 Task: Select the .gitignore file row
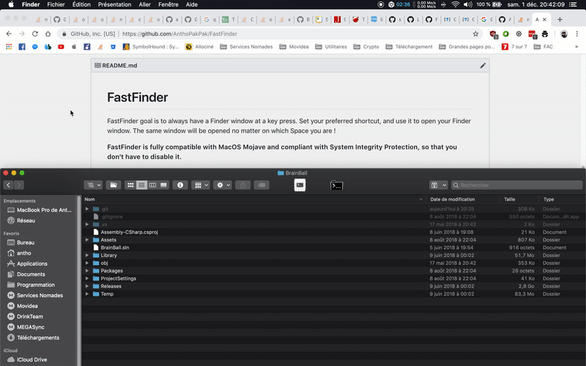tap(334, 217)
